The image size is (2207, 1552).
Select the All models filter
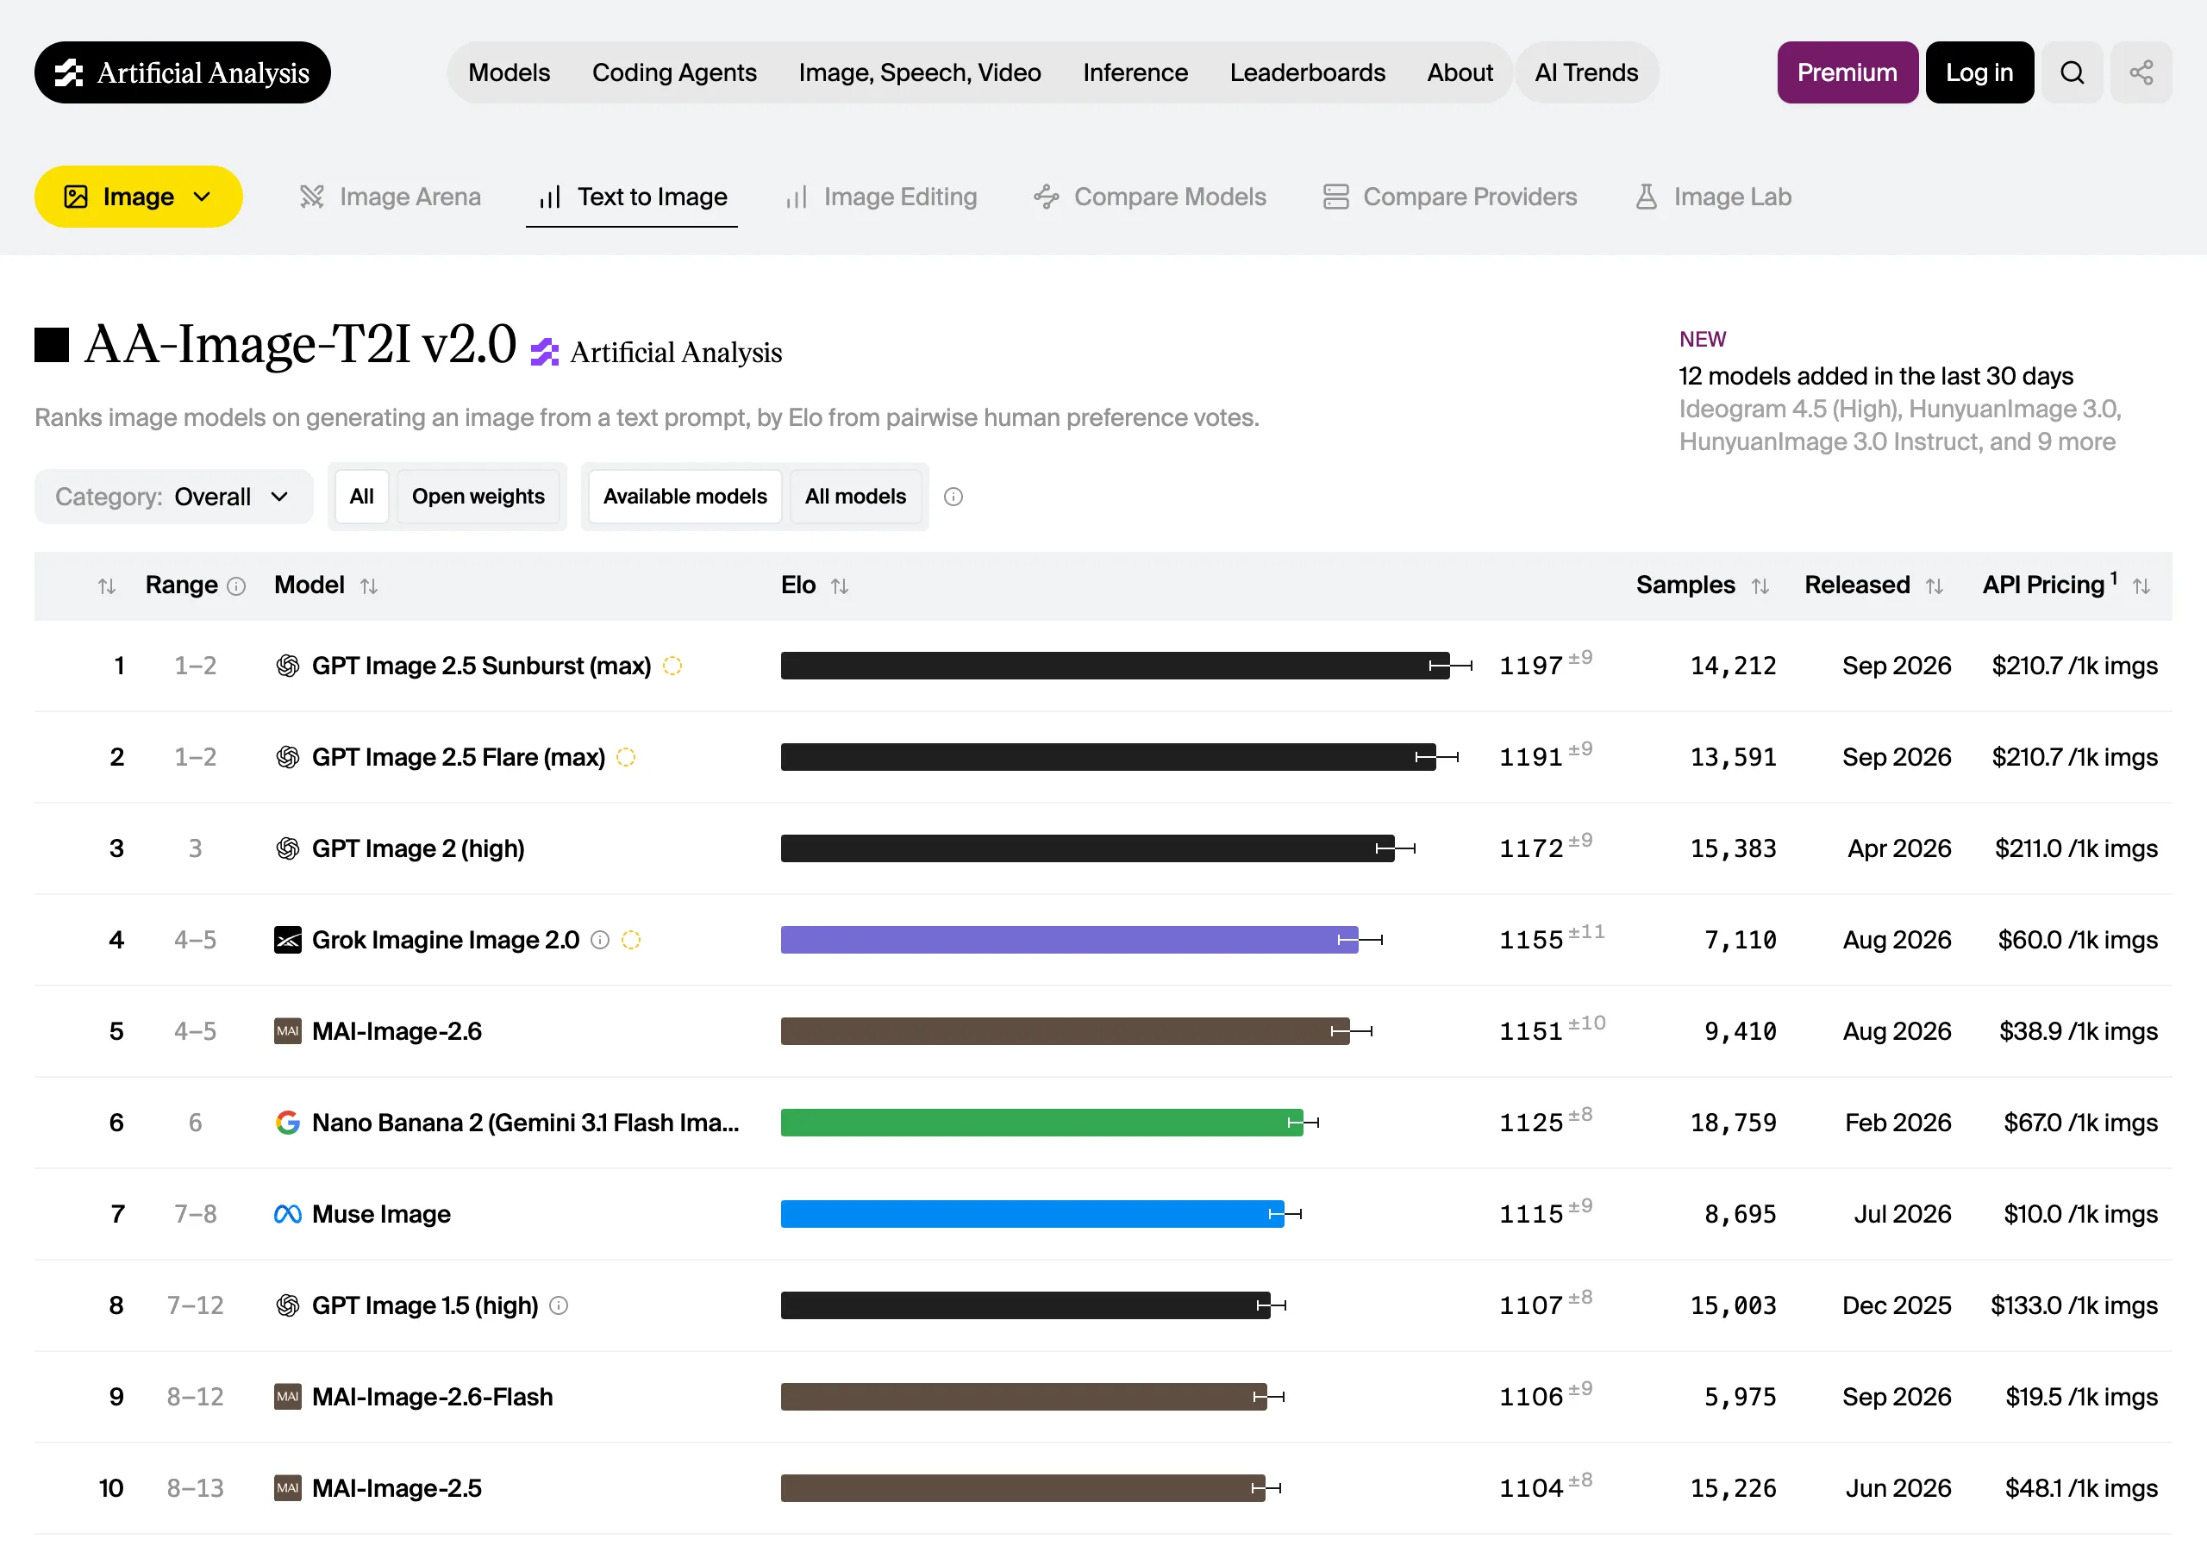click(x=854, y=496)
